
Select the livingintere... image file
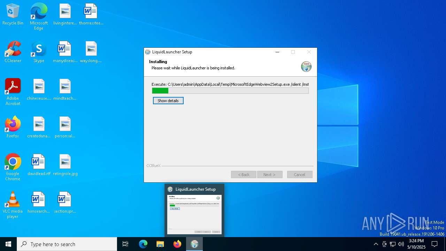pyautogui.click(x=65, y=15)
